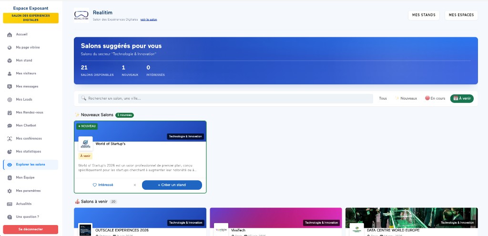Click the icon beside Mes conférences
This screenshot has width=488, height=236.
(x=10, y=139)
